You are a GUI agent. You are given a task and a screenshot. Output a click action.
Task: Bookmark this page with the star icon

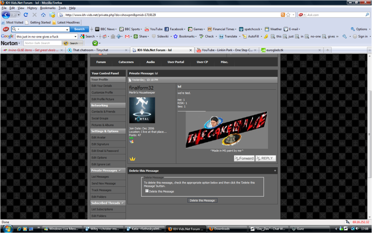(x=288, y=15)
